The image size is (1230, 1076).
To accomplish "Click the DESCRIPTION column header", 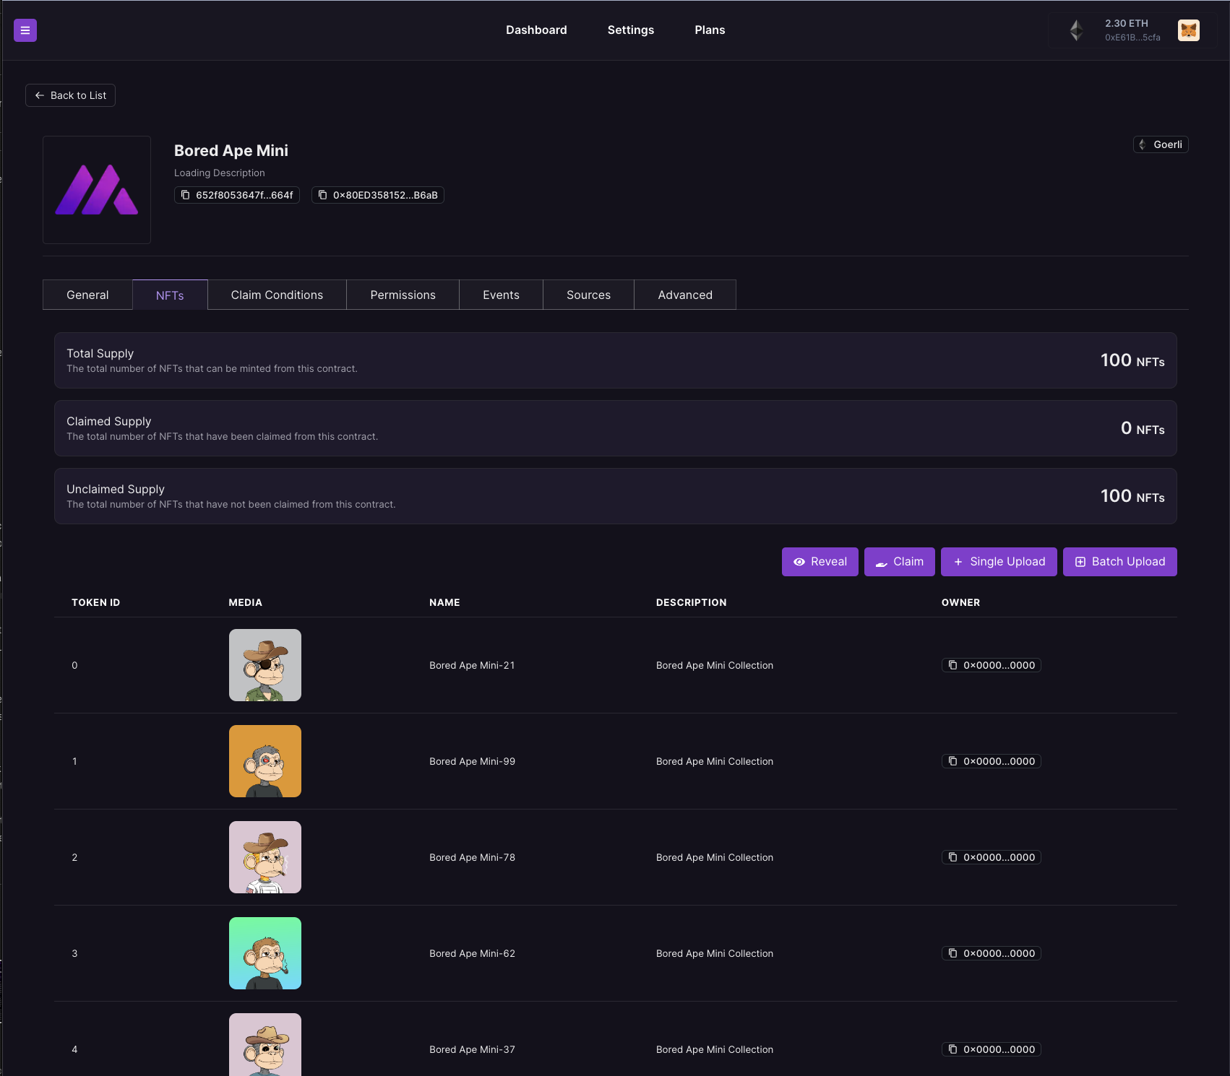I will 692,602.
